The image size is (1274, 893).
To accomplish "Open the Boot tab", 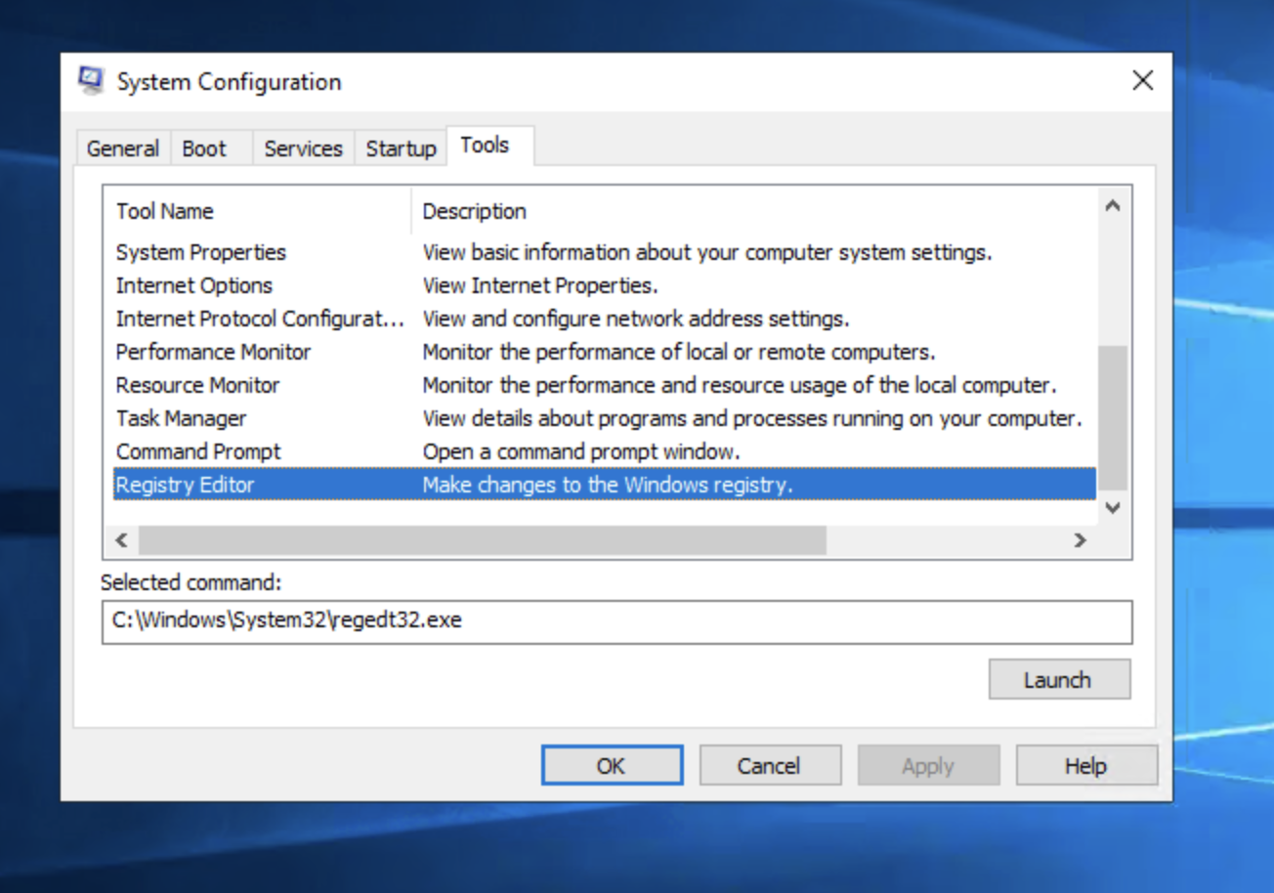I will point(204,149).
